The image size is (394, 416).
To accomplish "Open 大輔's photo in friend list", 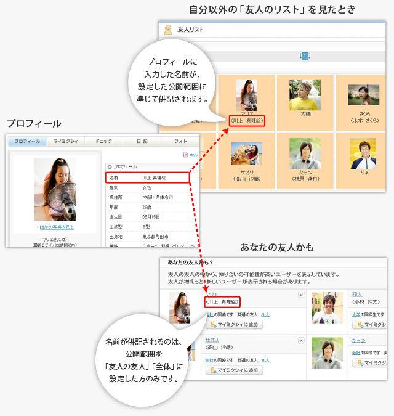I will [305, 95].
